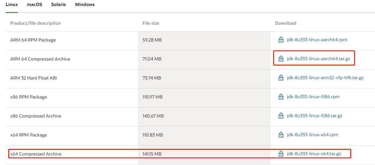The image size is (375, 165).
Task: Download jdk-8u333-linux-x64.tar.gz archive
Action: [x=314, y=154]
